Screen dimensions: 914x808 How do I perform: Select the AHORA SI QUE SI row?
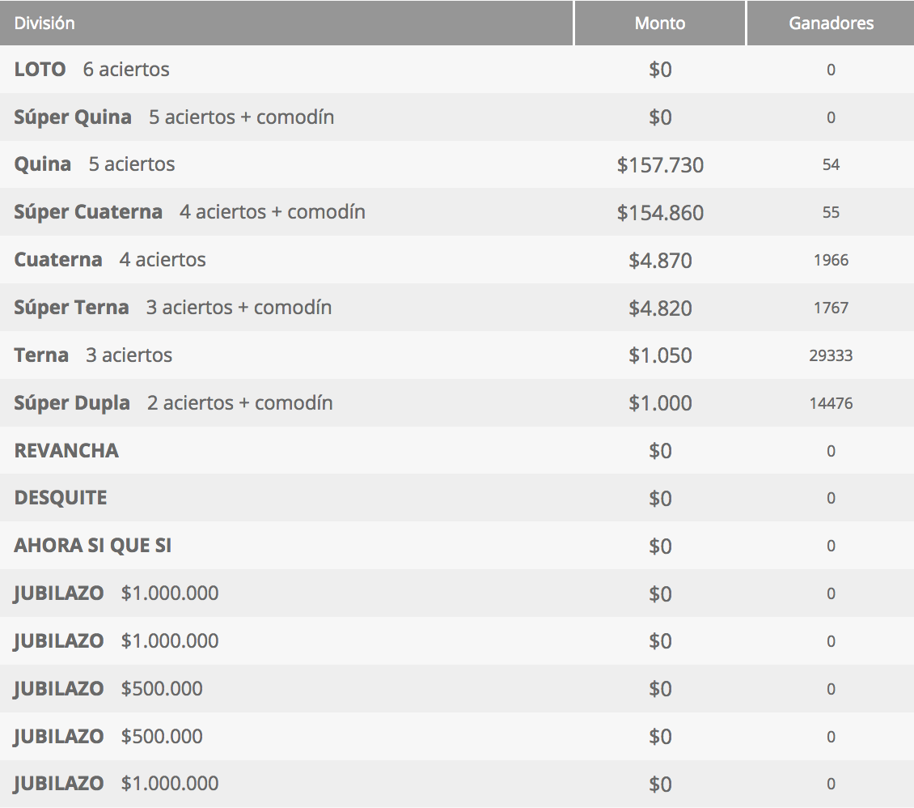coord(457,546)
